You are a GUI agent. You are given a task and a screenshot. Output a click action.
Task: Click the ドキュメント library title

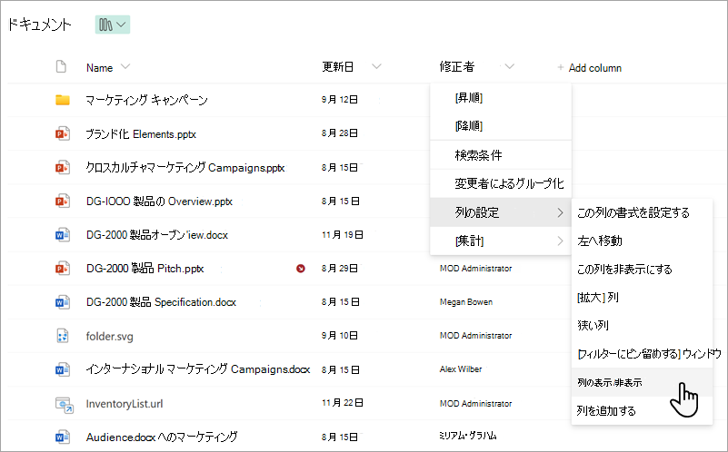[x=39, y=25]
